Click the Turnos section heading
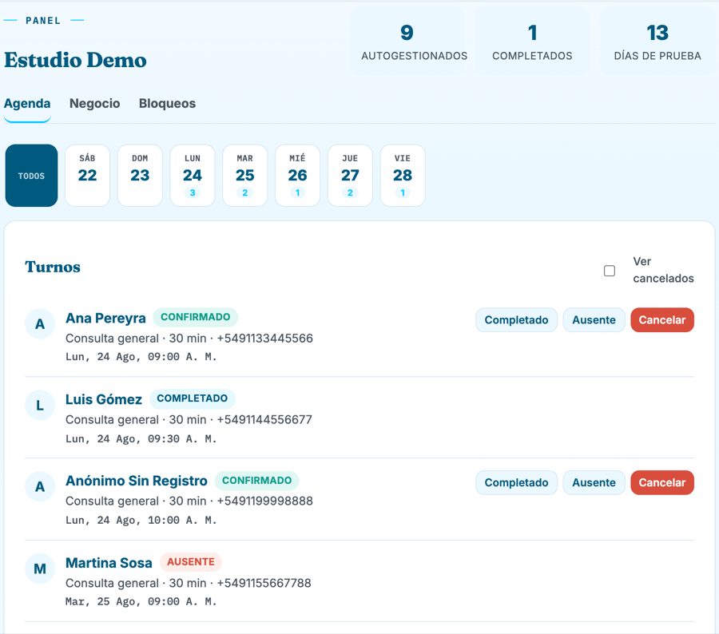 (53, 267)
